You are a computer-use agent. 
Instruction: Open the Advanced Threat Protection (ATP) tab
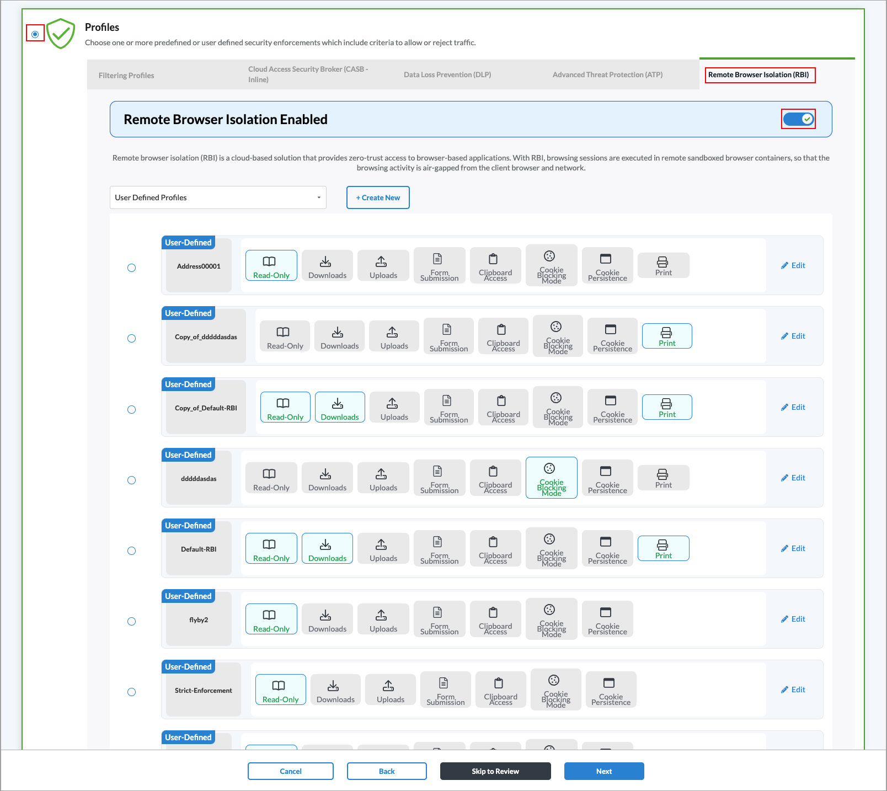tap(607, 74)
